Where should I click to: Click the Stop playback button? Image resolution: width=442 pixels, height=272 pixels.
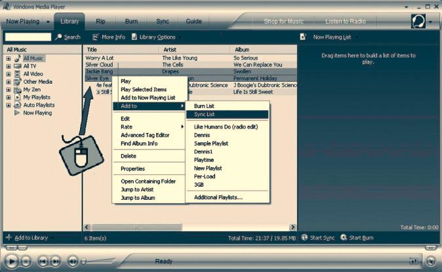click(26, 262)
